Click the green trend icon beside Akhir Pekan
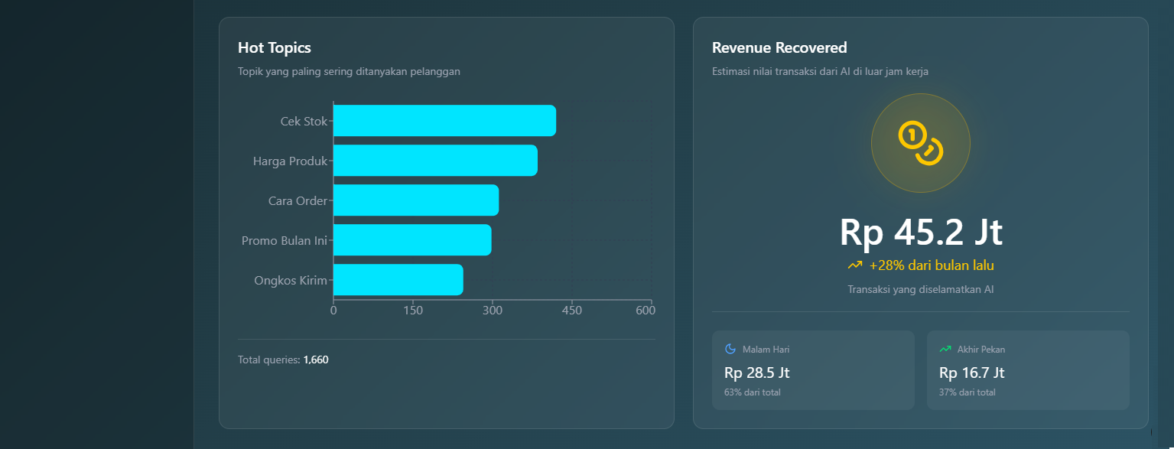This screenshot has height=449, width=1174. pyautogui.click(x=945, y=350)
